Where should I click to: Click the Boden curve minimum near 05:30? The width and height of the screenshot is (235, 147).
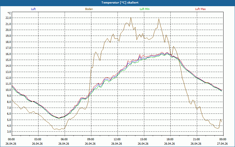tap(60, 130)
